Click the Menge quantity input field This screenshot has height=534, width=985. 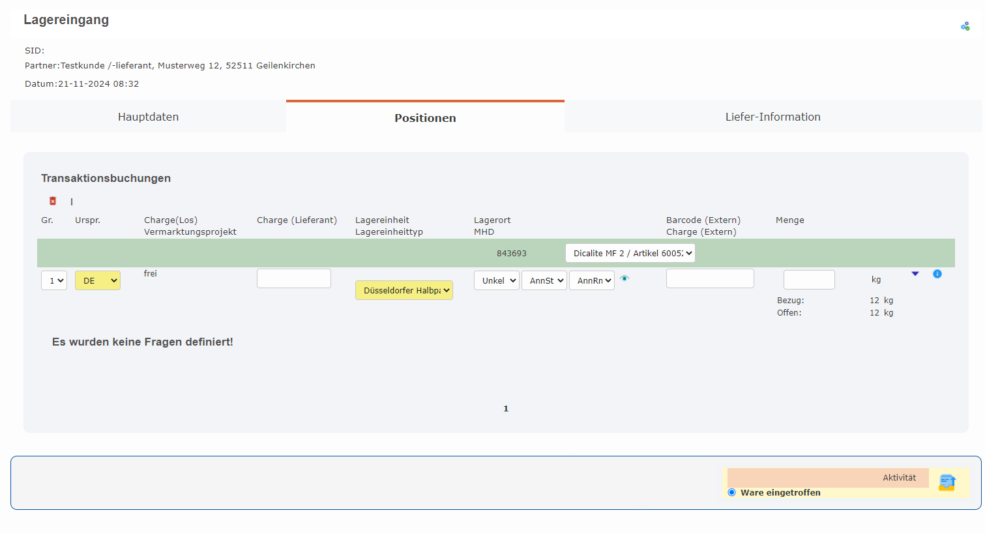tap(809, 280)
